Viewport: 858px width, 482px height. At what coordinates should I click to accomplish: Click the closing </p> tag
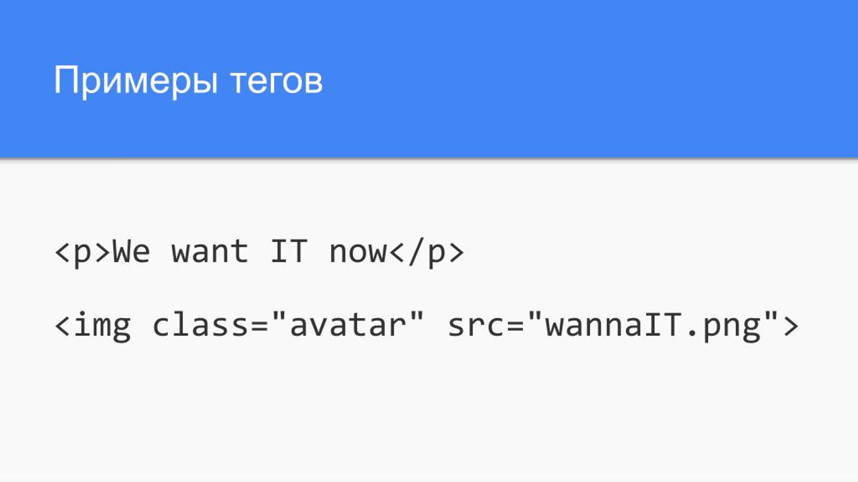(x=427, y=252)
